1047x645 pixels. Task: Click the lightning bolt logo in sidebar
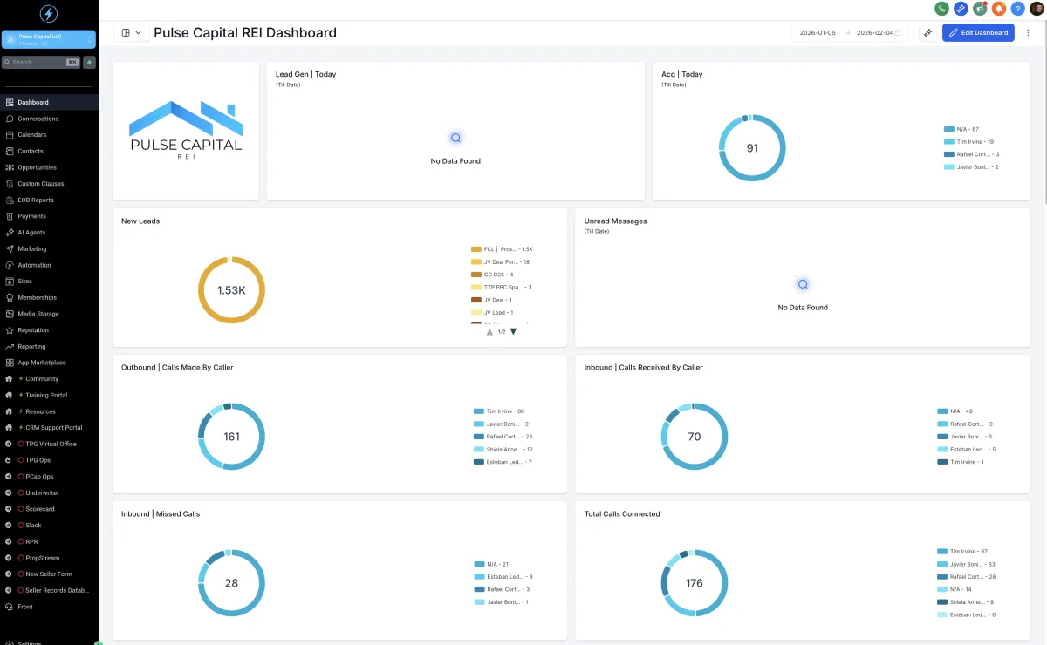point(49,14)
